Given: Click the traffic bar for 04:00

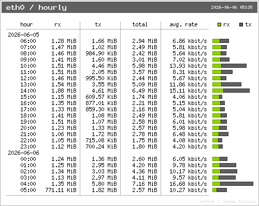Looking at the screenshot, I should [x=233, y=184].
